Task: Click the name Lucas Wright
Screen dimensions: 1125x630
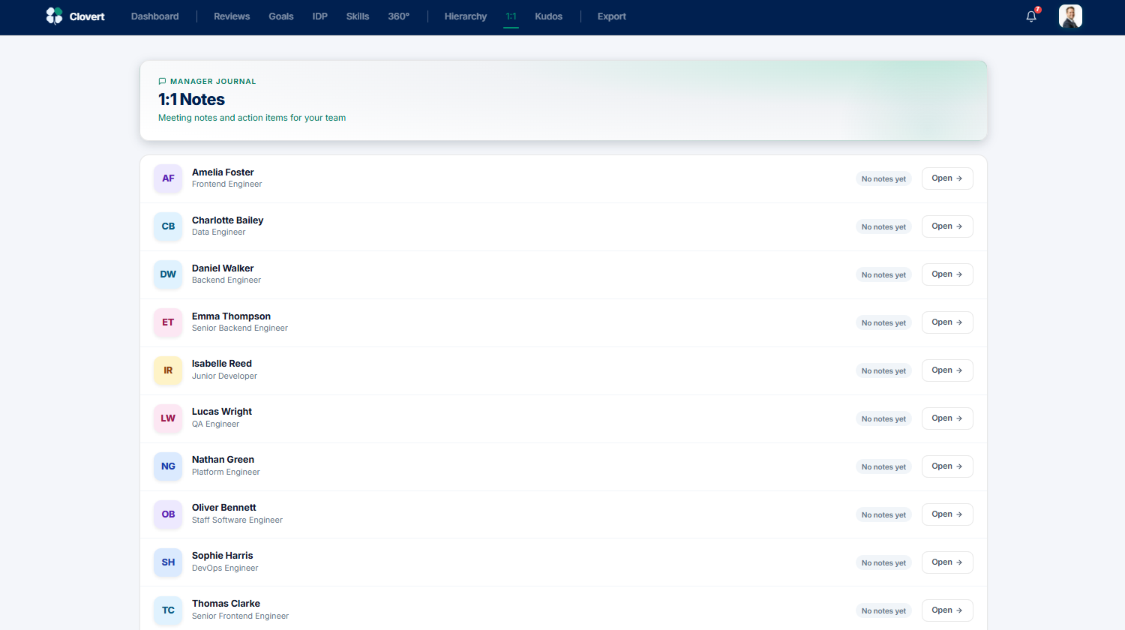Action: 222,412
